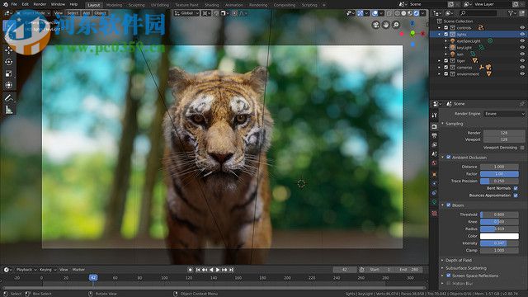Open the outliner filter funnel

pos(511,13)
